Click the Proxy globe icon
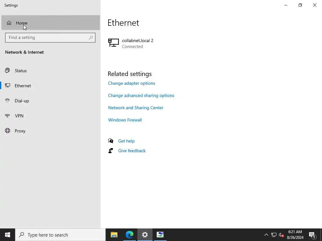This screenshot has height=241, width=322. (x=8, y=131)
